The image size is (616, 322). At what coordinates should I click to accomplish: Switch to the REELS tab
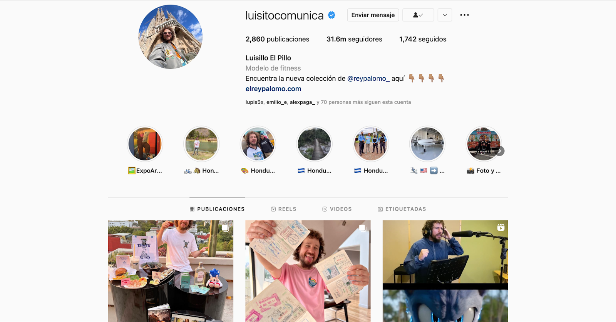coord(284,209)
